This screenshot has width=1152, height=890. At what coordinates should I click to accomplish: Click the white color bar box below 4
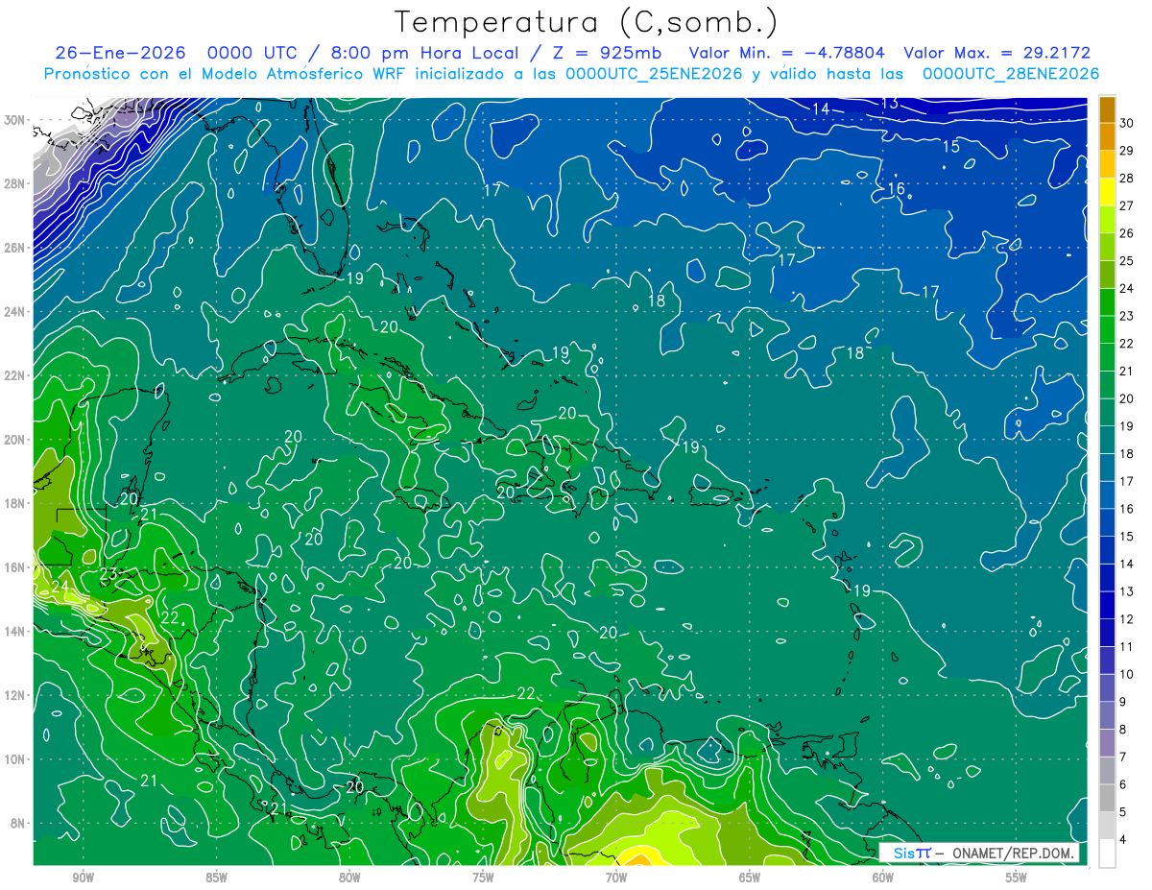coord(1108,854)
